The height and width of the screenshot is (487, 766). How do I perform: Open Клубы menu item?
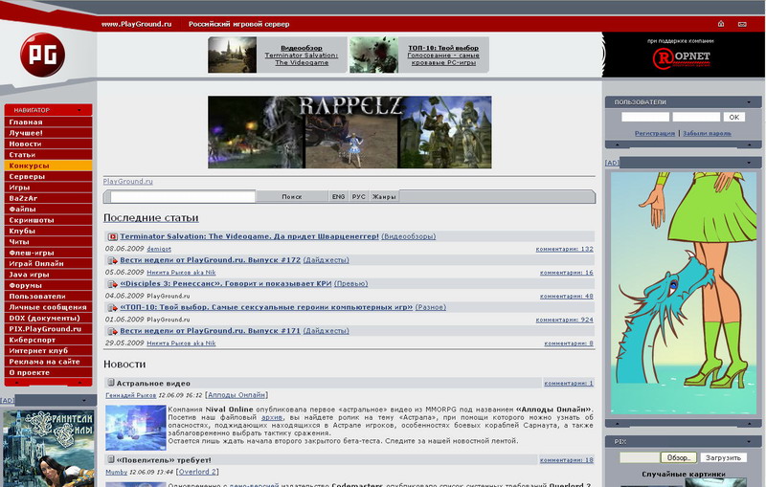pos(49,231)
